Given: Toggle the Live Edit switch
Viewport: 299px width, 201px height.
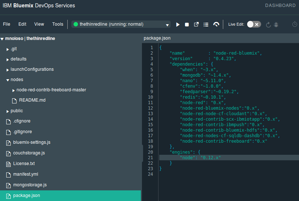Looking at the screenshot, I should [254, 24].
